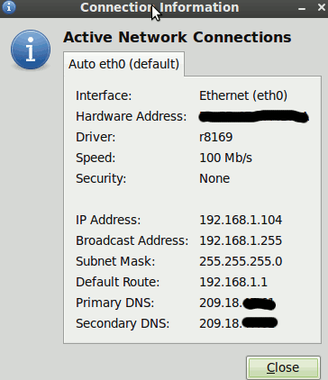Click the Close button

point(283,367)
